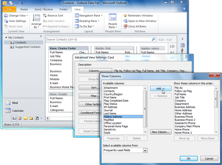Screen dimensions: 222x165
Task: Click the Undo icon in title bar
Action: click(17, 3)
